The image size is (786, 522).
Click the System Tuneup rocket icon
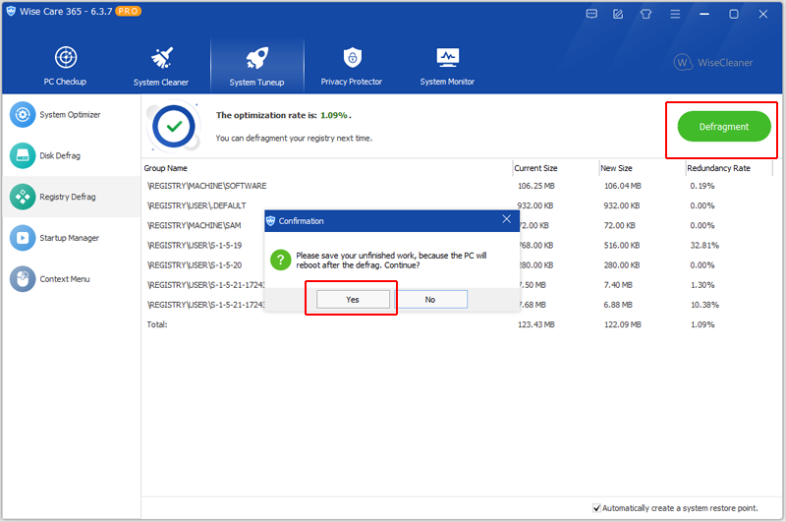click(257, 58)
